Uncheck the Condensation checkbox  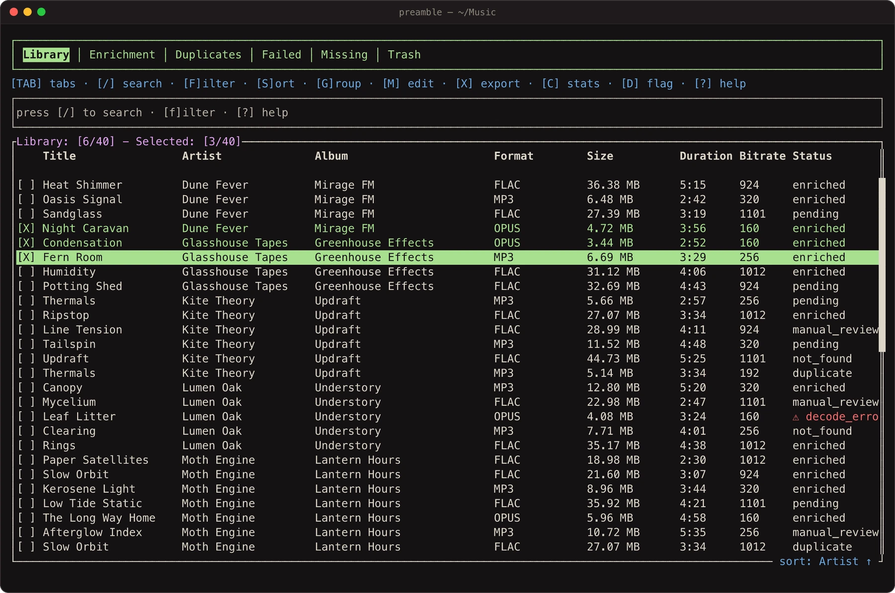coord(26,243)
